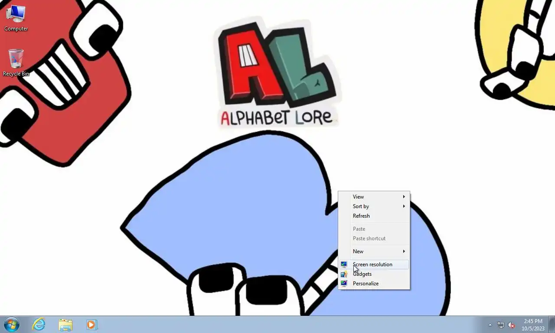The width and height of the screenshot is (555, 333).
Task: Click the Sort by submenu arrow
Action: pyautogui.click(x=404, y=206)
